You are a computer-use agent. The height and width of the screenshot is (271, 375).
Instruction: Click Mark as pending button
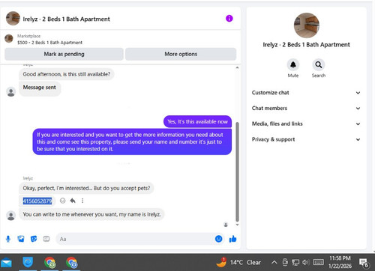(64, 54)
